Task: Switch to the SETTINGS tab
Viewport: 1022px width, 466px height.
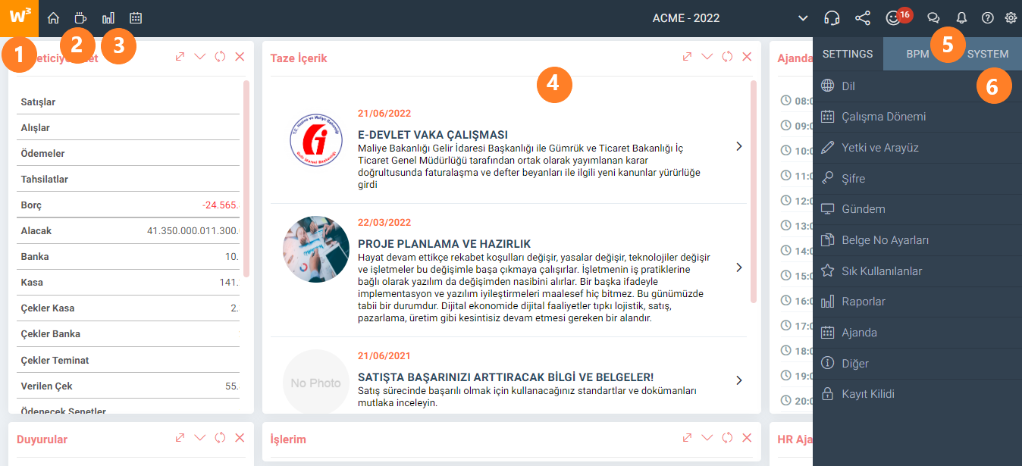Action: [848, 54]
